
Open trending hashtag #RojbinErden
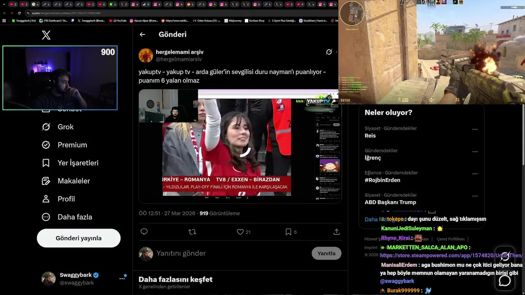[382, 180]
